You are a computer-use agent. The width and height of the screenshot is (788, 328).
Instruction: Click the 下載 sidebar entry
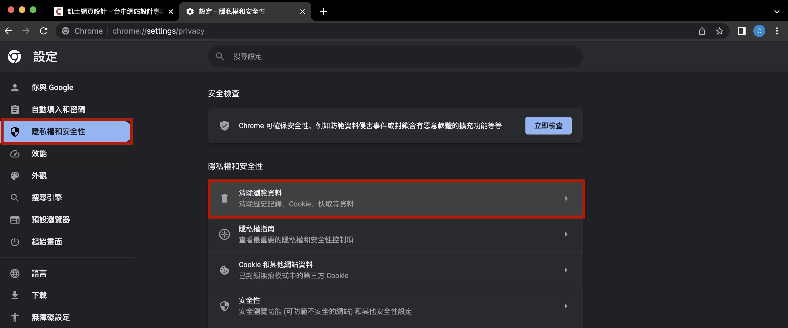39,295
